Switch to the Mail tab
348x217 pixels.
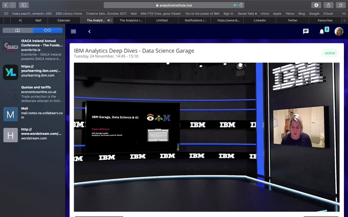point(38,20)
